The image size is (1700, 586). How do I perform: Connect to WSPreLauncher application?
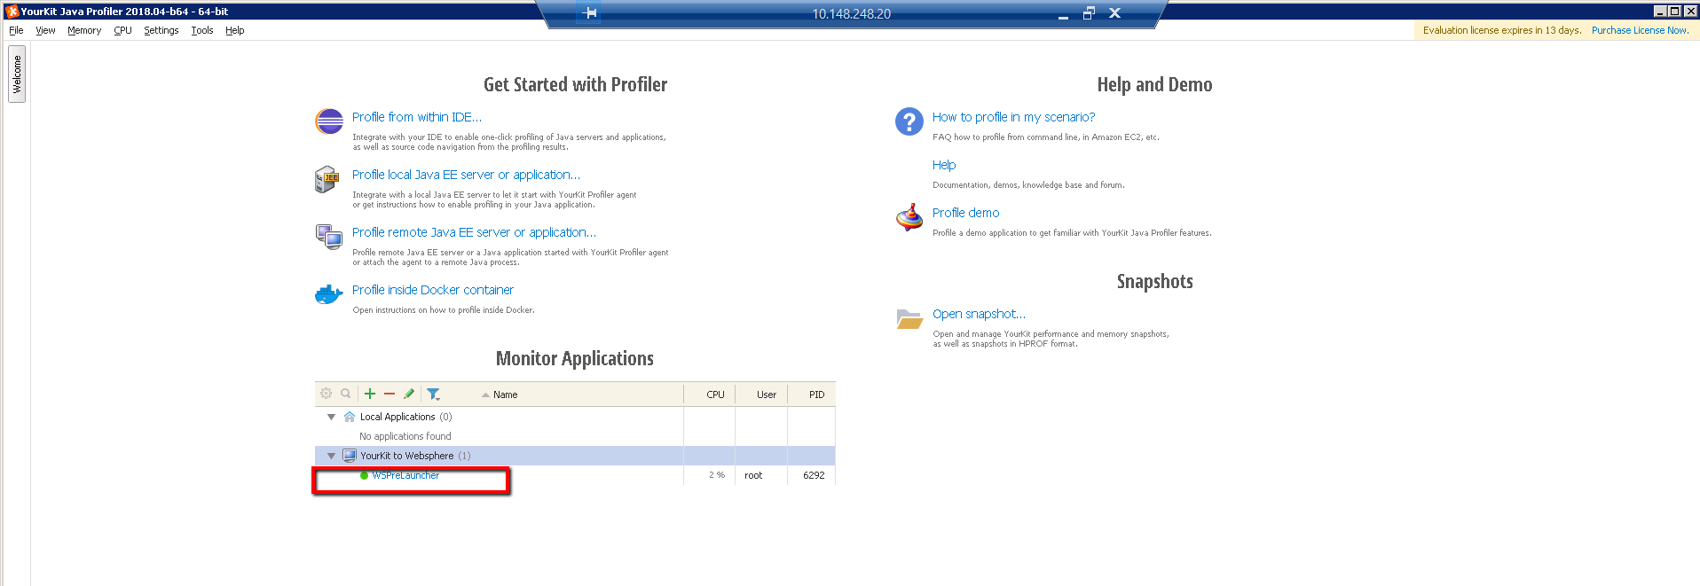[405, 475]
